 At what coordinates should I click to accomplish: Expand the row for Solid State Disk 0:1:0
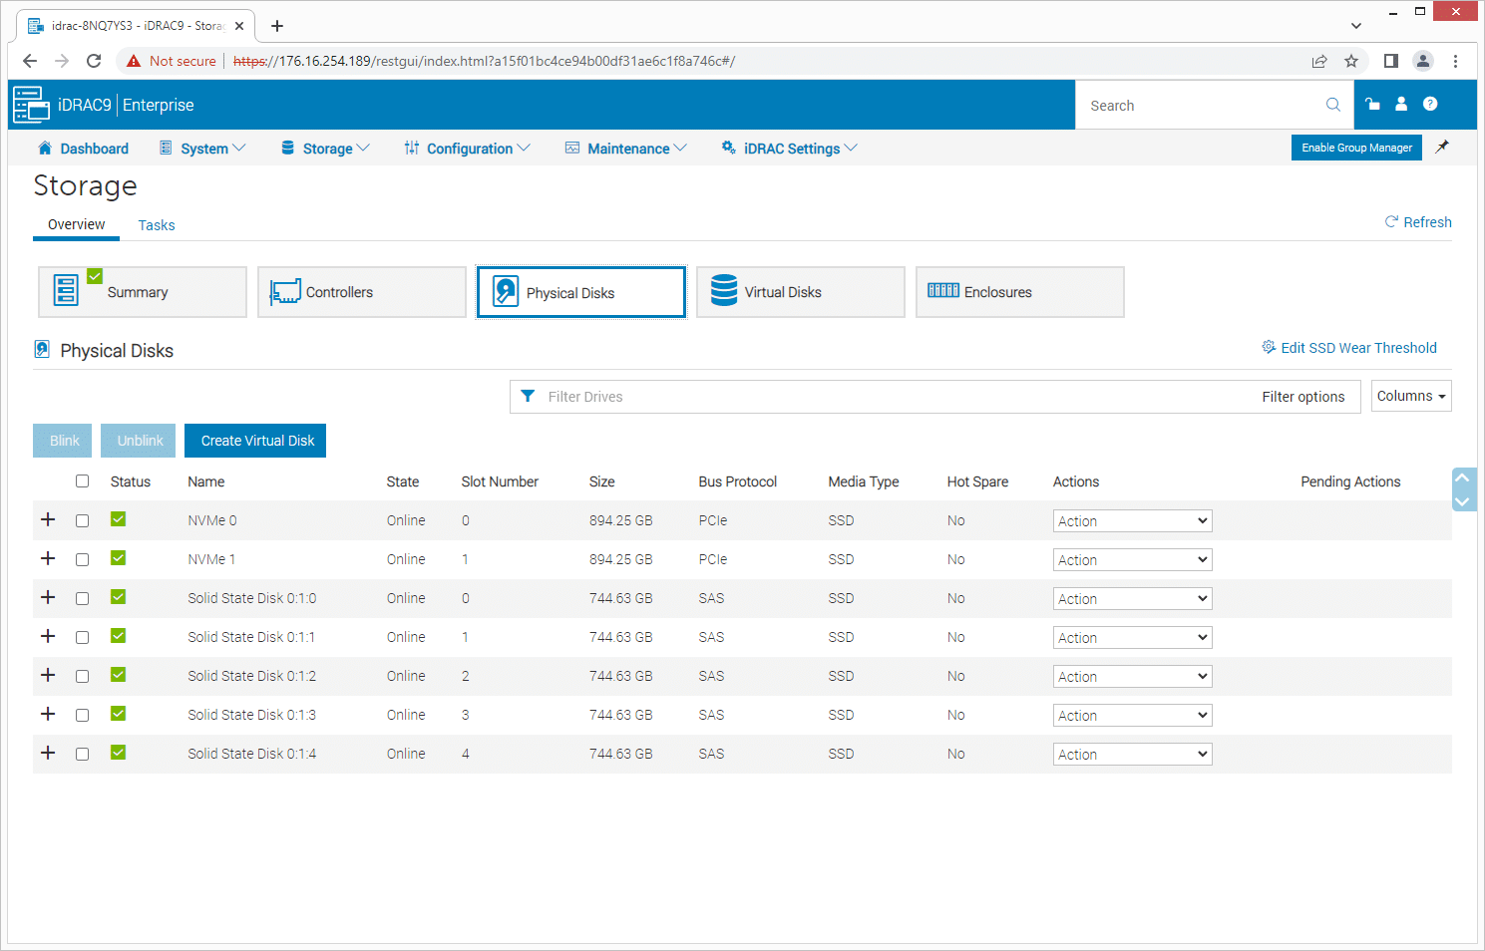coord(48,597)
